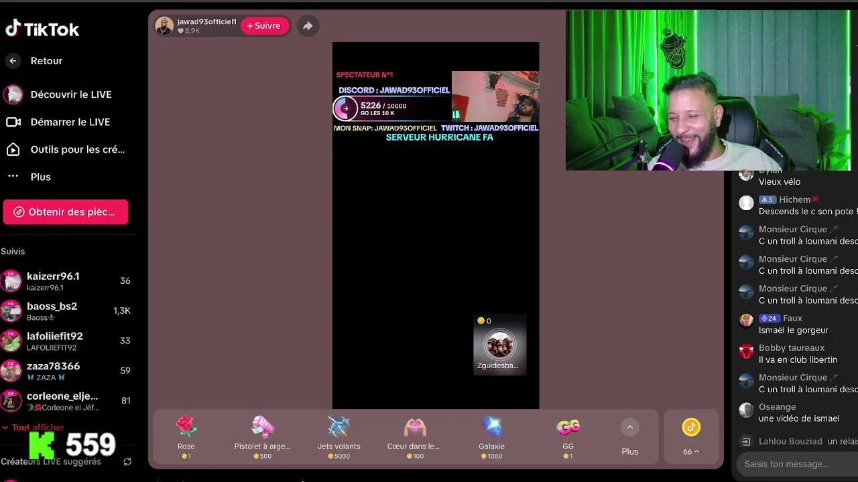Click Obtenir des pièces button
The width and height of the screenshot is (858, 482).
65,212
